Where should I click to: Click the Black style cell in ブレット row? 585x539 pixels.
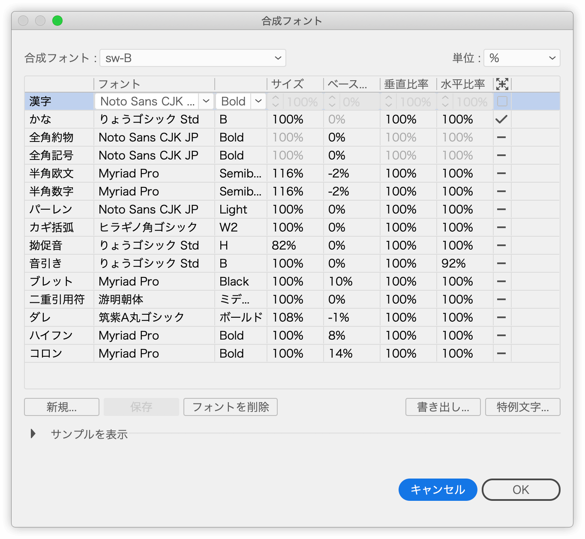(234, 281)
